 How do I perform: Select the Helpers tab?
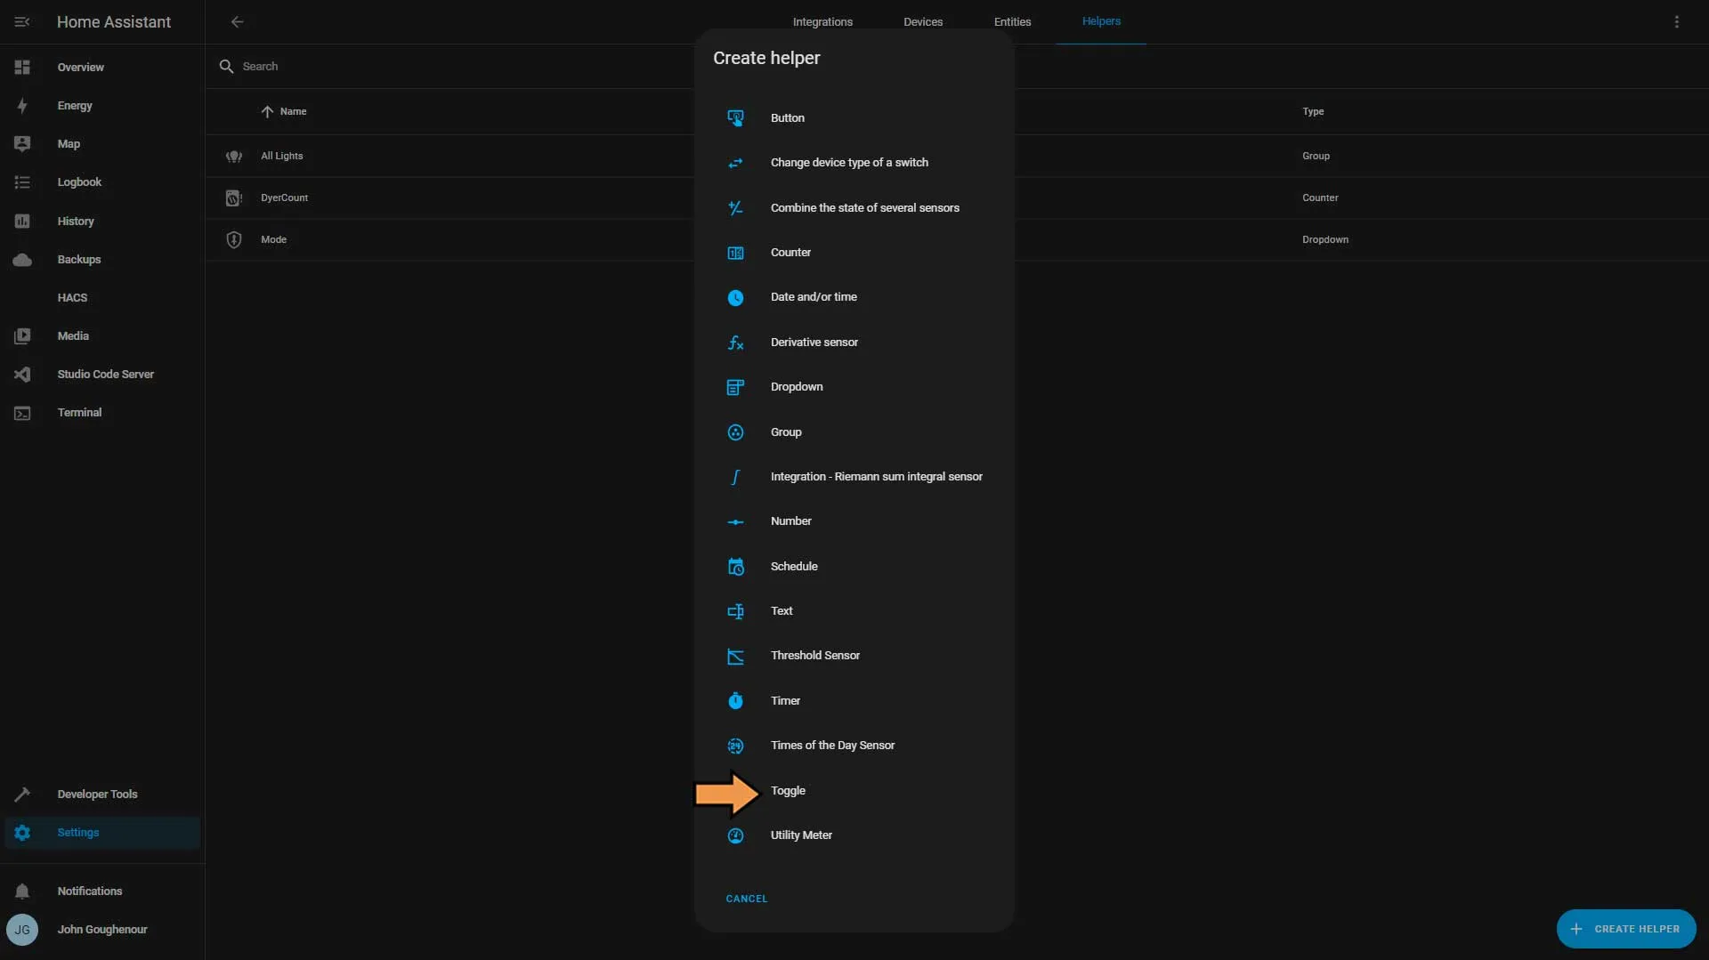(x=1101, y=21)
